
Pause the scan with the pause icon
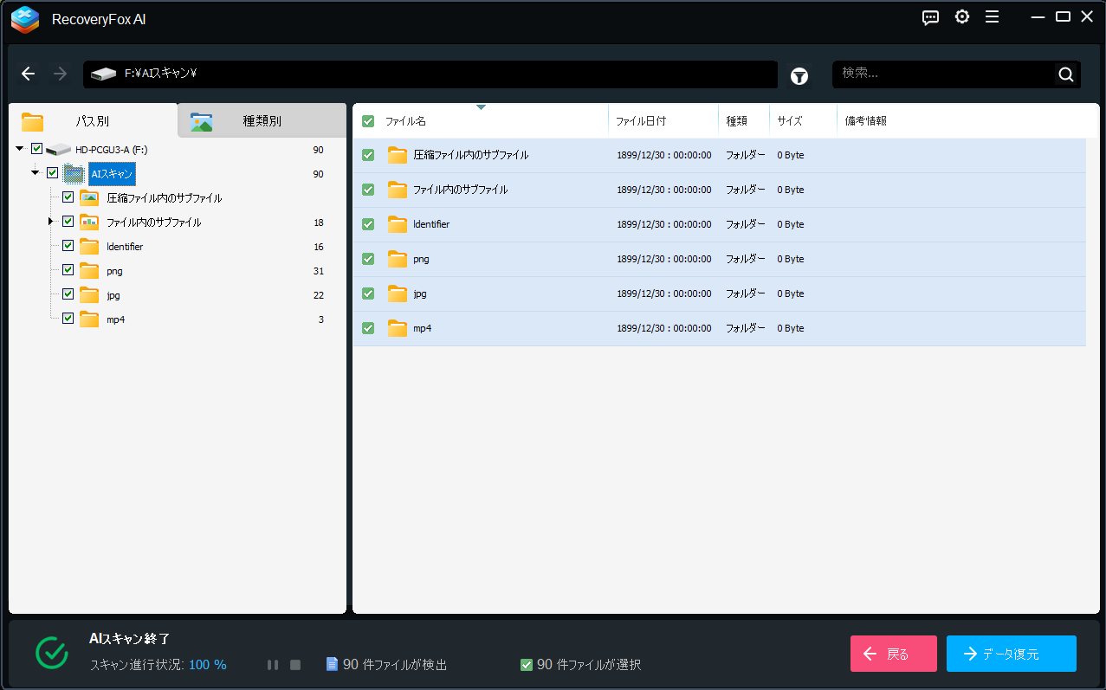point(273,664)
